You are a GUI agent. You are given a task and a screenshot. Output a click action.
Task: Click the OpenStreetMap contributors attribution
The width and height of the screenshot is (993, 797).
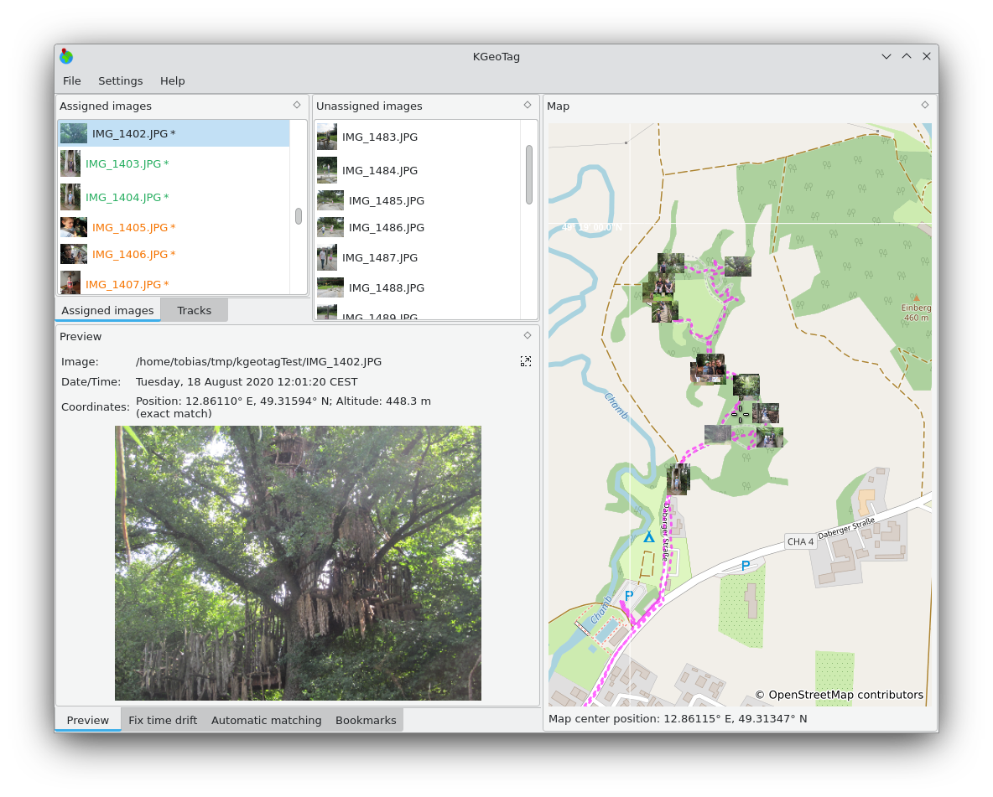pos(839,695)
